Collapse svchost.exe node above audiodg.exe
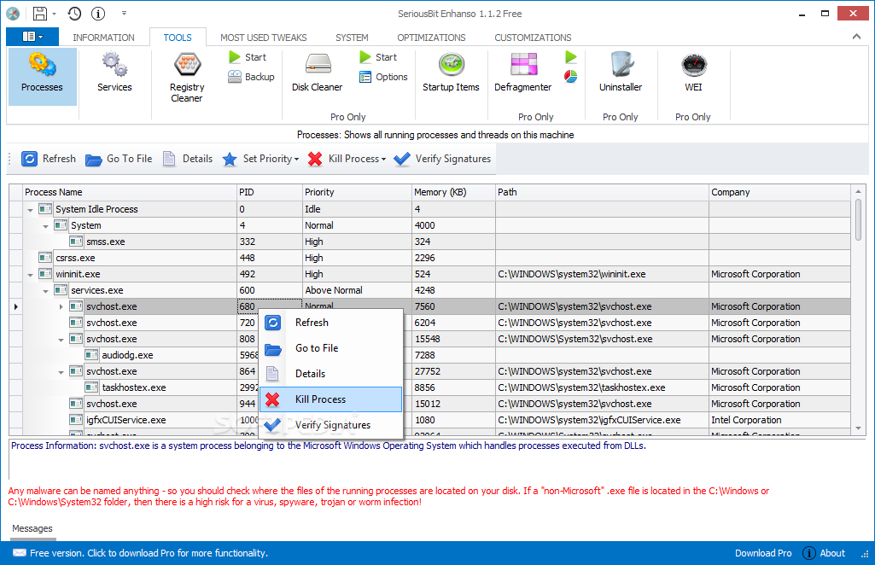 point(61,340)
